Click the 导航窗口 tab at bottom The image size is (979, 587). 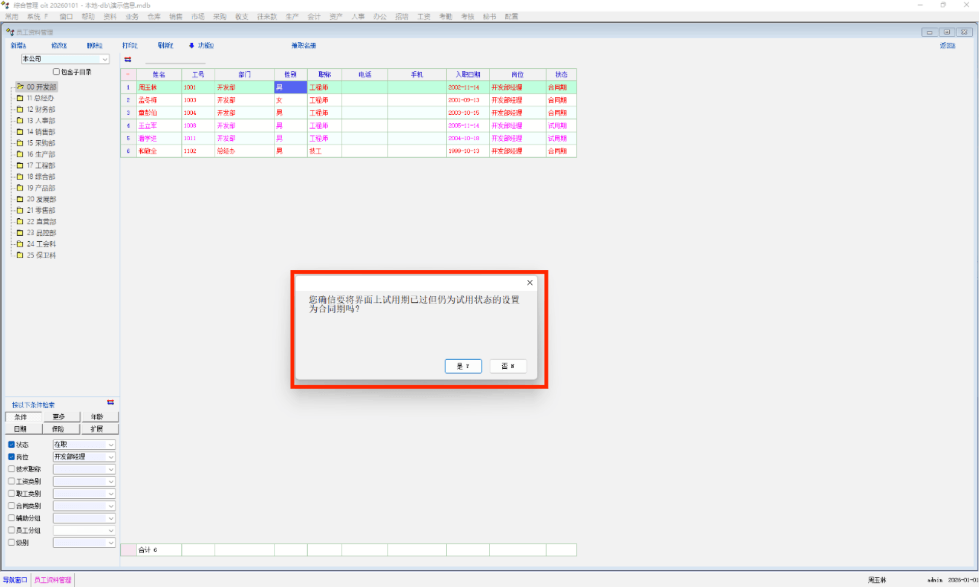[x=15, y=580]
